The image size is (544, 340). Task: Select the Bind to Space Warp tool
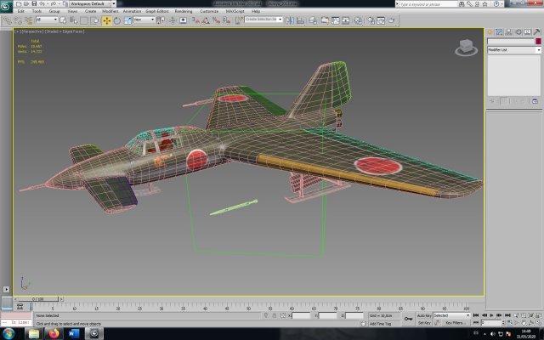click(x=28, y=20)
